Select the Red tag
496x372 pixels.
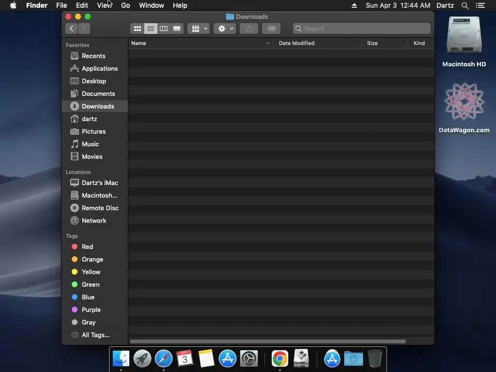tap(94, 247)
